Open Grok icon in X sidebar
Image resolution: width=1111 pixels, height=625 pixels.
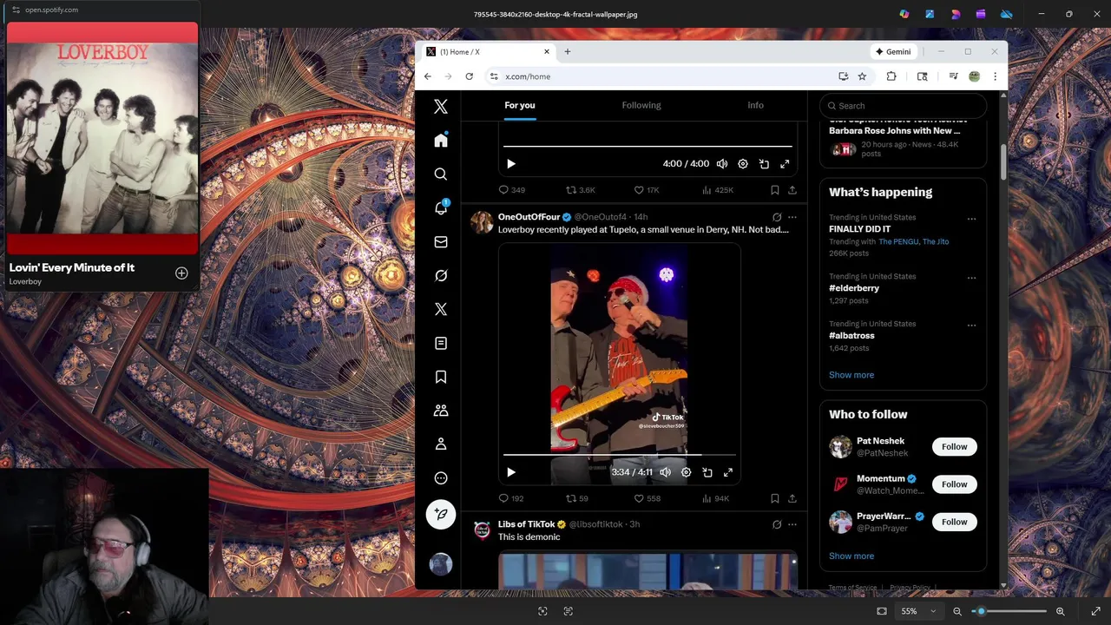[441, 276]
